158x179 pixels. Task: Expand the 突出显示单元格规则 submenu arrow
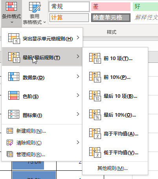(x=78, y=38)
